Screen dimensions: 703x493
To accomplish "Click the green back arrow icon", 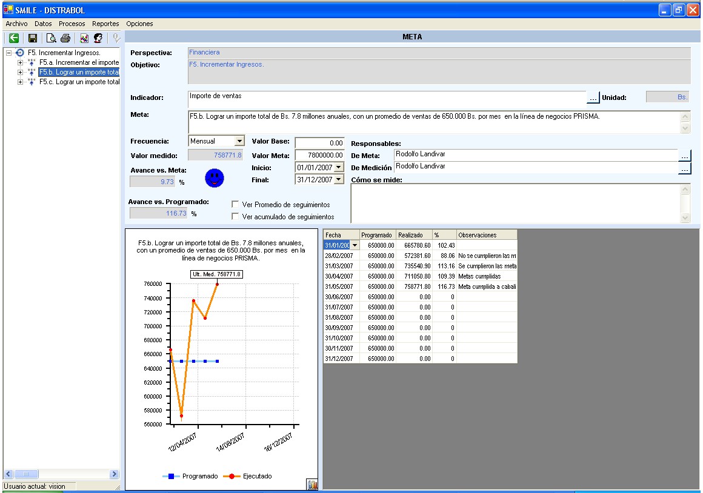I will 13,38.
